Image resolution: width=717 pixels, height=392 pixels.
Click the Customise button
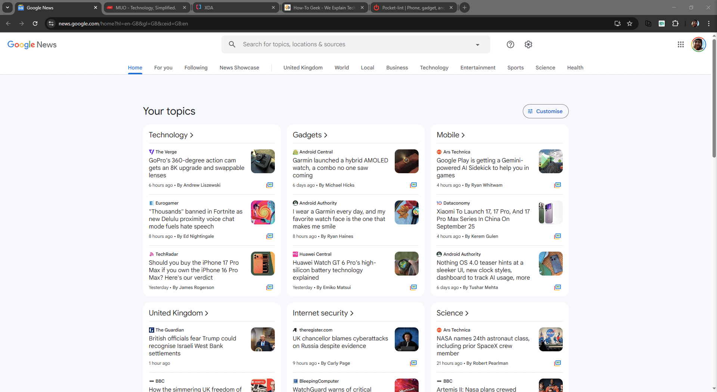[545, 111]
